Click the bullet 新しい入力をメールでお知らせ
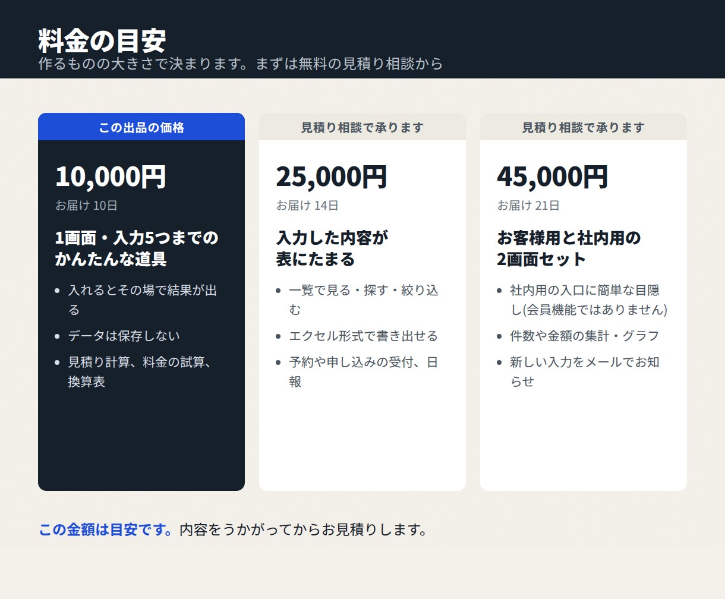The width and height of the screenshot is (725, 599). click(x=585, y=371)
